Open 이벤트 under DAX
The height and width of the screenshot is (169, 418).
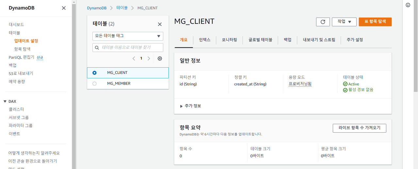click(14, 134)
